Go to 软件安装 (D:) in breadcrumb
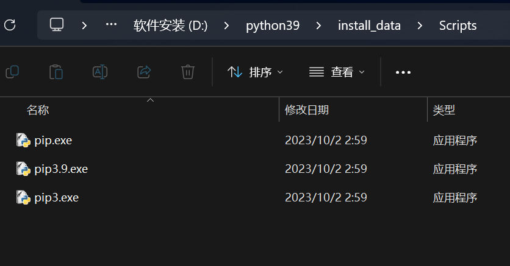The image size is (510, 266). point(170,26)
